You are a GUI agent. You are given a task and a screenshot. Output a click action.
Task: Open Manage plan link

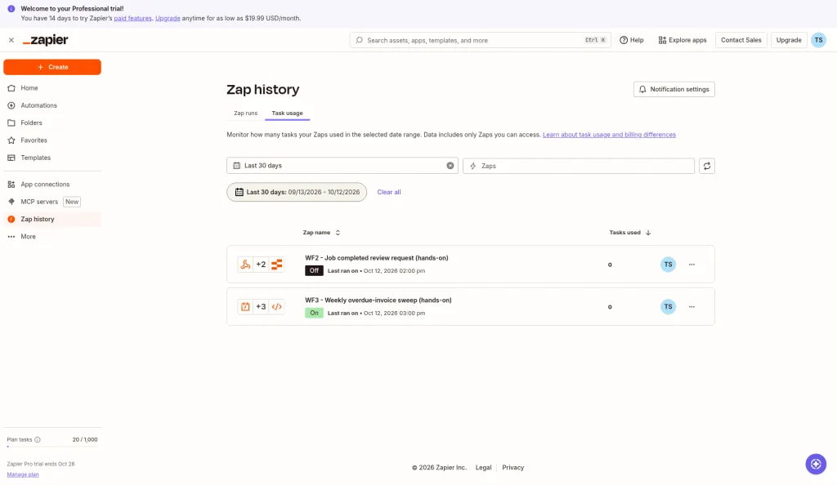23,474
